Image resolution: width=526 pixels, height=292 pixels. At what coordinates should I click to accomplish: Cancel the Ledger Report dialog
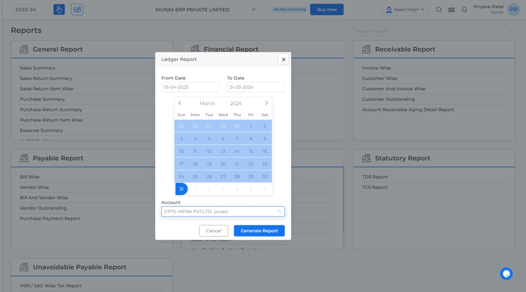tap(213, 230)
